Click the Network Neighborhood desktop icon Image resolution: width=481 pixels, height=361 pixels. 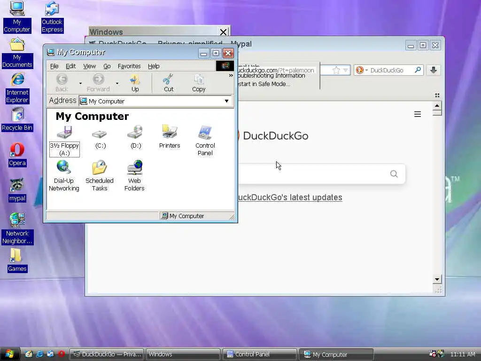point(17,229)
